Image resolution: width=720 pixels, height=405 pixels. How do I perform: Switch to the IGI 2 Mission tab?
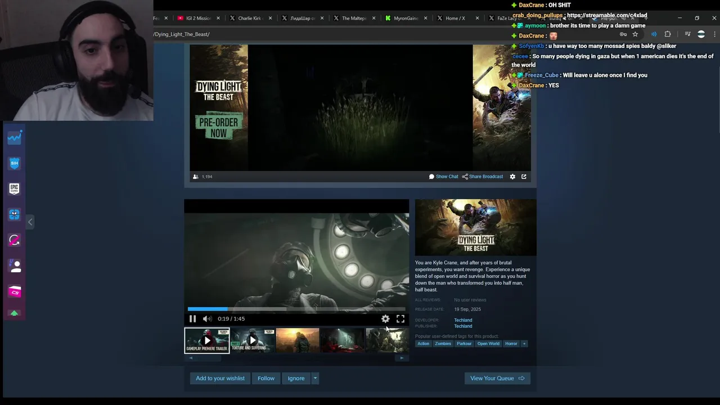tap(194, 19)
